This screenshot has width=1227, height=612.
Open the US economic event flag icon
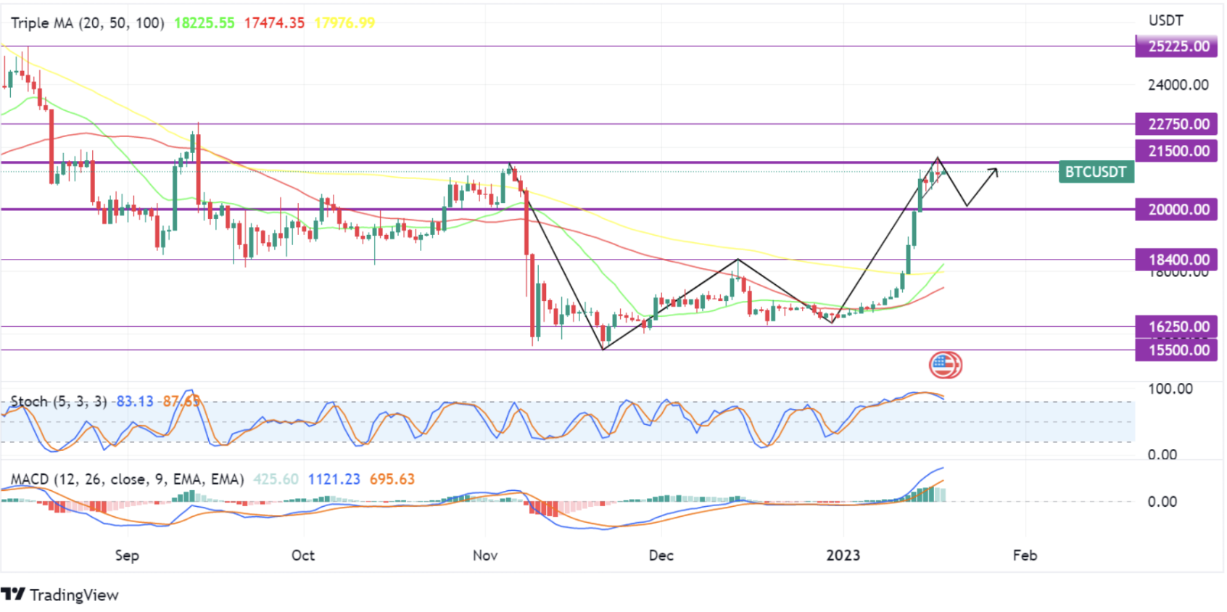[945, 365]
